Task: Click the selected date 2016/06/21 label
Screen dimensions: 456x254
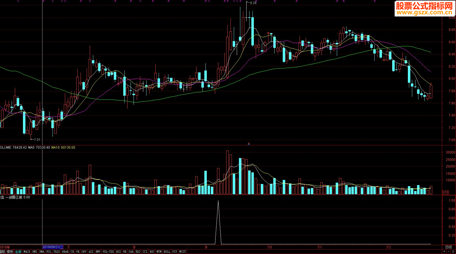Action: pyautogui.click(x=53, y=247)
